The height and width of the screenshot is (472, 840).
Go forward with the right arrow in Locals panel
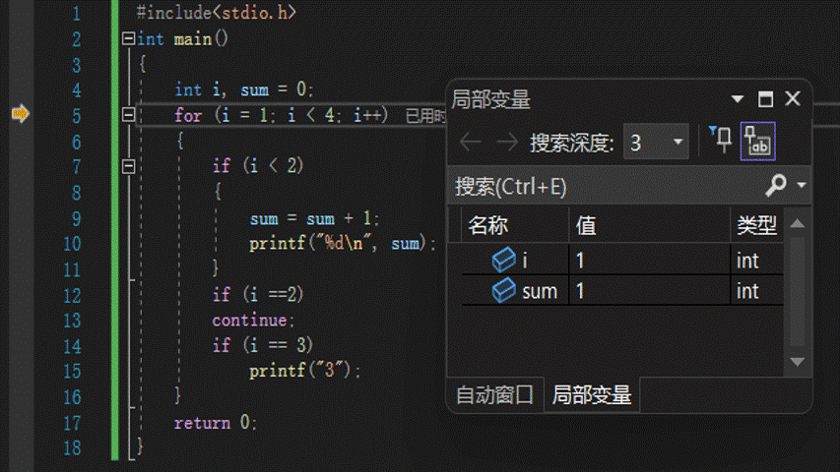(x=507, y=143)
